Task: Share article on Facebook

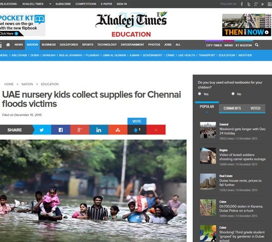Action: coord(61,130)
